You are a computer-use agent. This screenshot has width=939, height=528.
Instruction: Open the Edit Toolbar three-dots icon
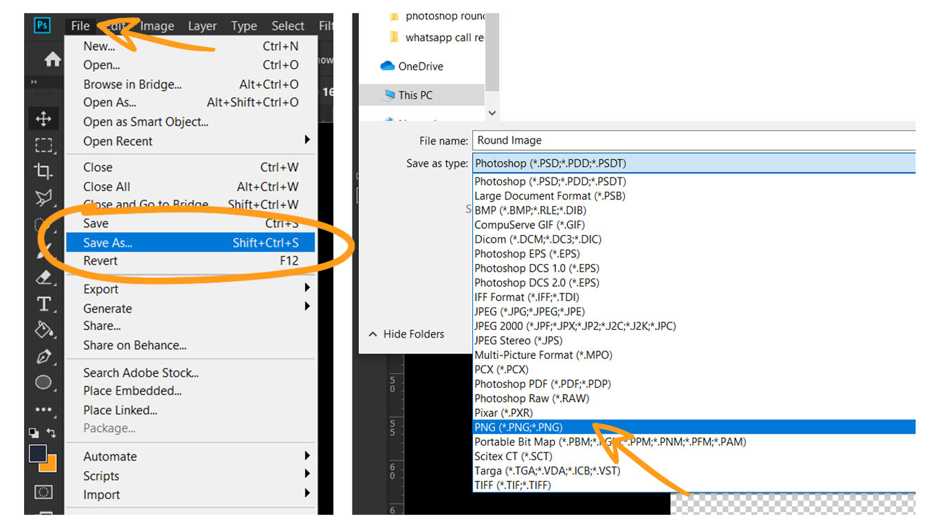[43, 409]
